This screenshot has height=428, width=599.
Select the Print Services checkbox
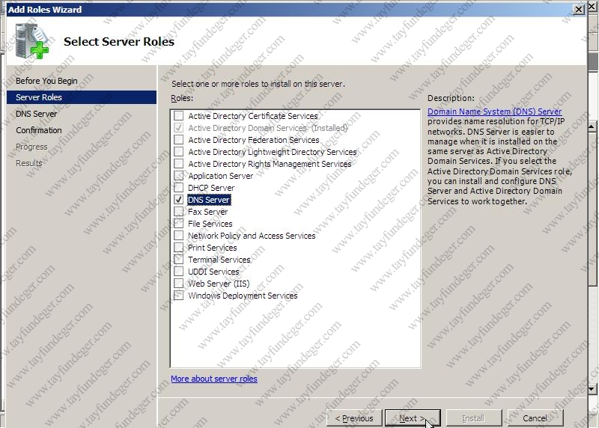178,248
